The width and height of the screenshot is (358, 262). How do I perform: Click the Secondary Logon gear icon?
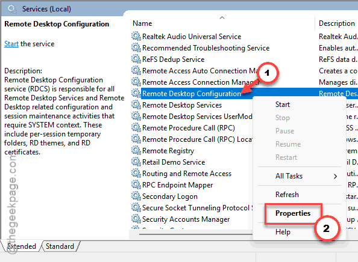click(136, 196)
